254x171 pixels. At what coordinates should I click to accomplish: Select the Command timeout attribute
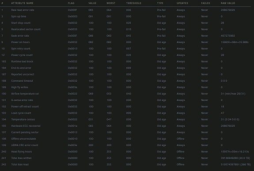22,81
